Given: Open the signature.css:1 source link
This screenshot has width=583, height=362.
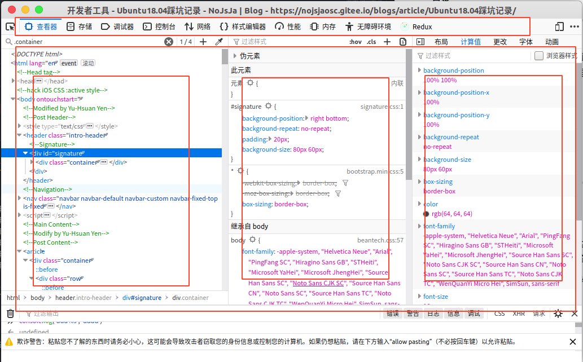Looking at the screenshot, I should tap(382, 107).
